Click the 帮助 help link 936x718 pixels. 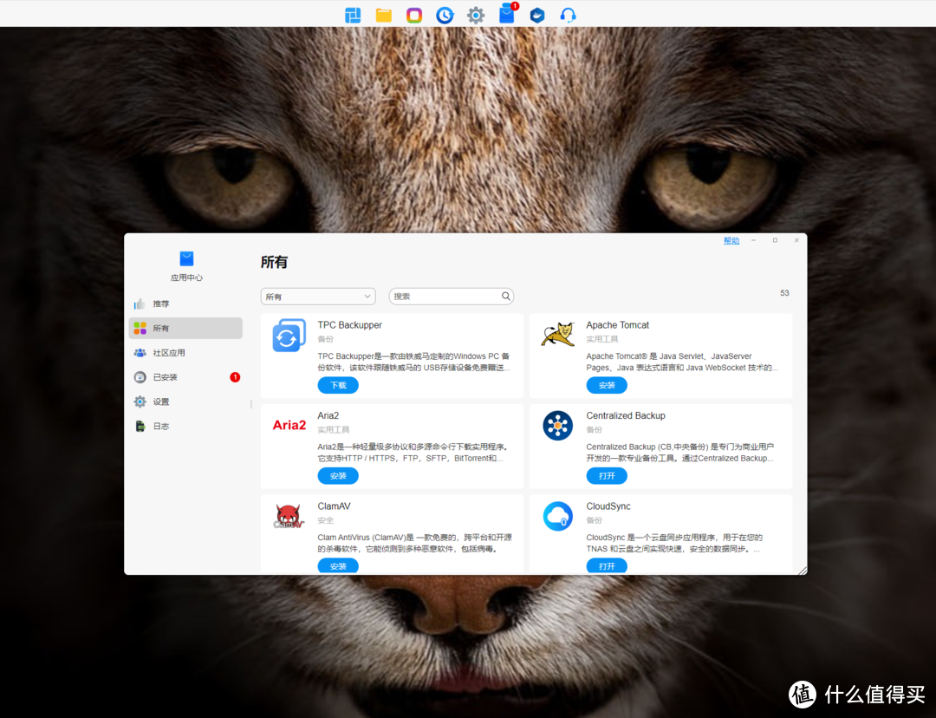click(731, 241)
